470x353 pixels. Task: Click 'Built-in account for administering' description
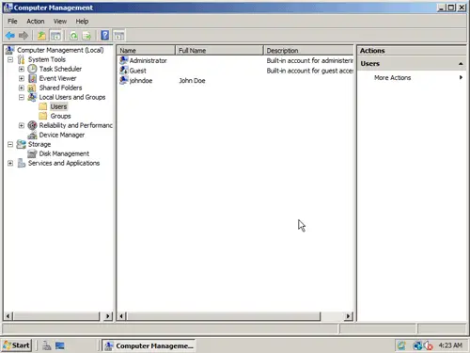pyautogui.click(x=310, y=60)
